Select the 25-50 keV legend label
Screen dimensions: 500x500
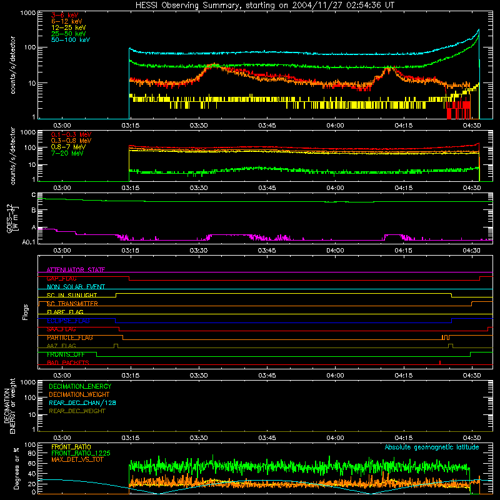(68, 34)
